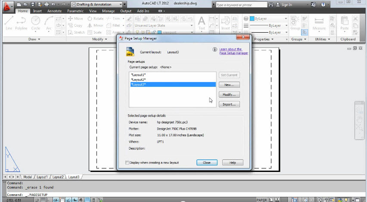Viewport: 367px width, 202px height.
Task: Switch to the Parametric ribbon tab
Action: click(x=75, y=11)
